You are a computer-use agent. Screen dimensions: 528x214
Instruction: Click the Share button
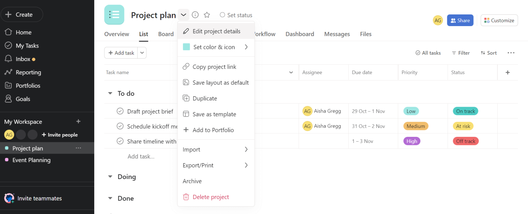click(x=460, y=20)
